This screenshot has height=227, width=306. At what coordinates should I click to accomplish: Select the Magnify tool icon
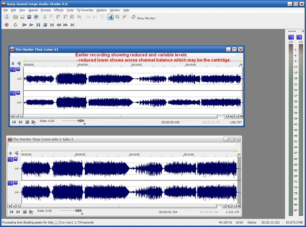pyautogui.click(x=117, y=17)
